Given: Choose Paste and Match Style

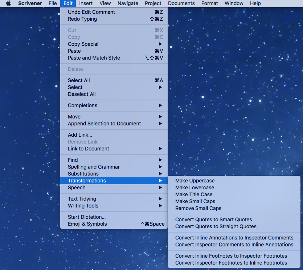Looking at the screenshot, I should pos(114,58).
